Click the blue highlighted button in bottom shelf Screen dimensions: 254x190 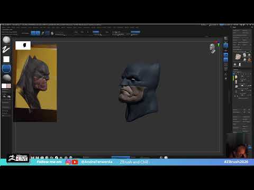(121, 157)
